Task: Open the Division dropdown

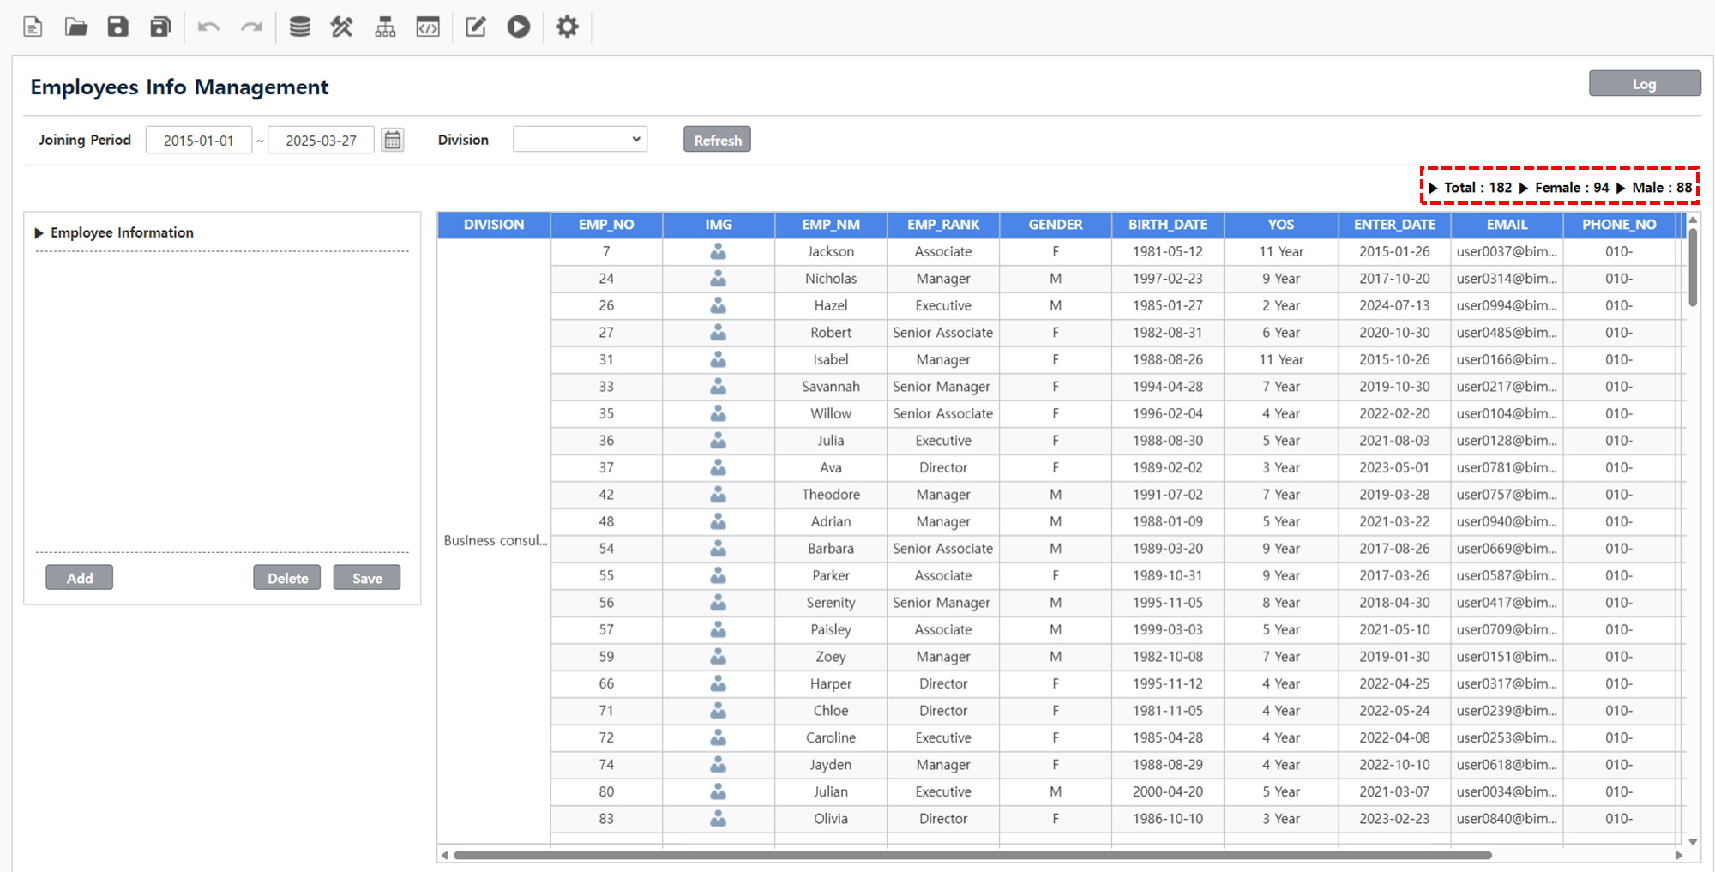Action: point(580,139)
